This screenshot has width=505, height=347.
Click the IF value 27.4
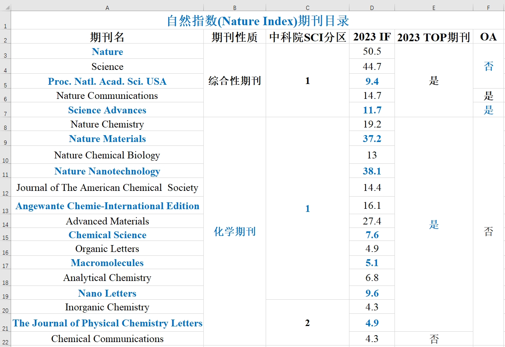coord(372,221)
